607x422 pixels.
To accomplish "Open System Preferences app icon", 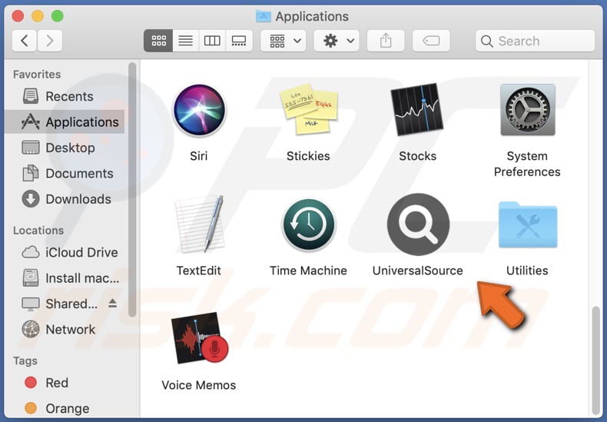I will (527, 111).
